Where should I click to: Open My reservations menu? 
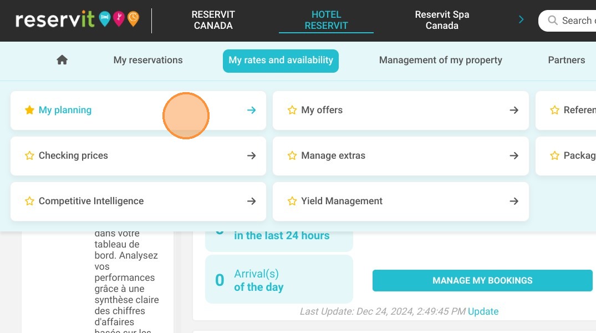[x=148, y=60]
